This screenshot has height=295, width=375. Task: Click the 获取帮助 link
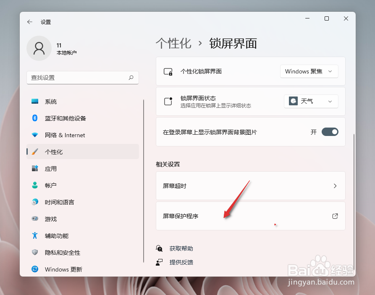pyautogui.click(x=181, y=248)
